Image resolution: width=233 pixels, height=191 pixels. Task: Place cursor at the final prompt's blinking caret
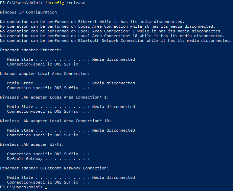(x=46, y=187)
